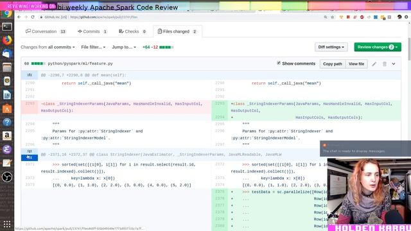The width and height of the screenshot is (411, 231).
Task: Open the Files manager dock icon
Action: coord(7,67)
